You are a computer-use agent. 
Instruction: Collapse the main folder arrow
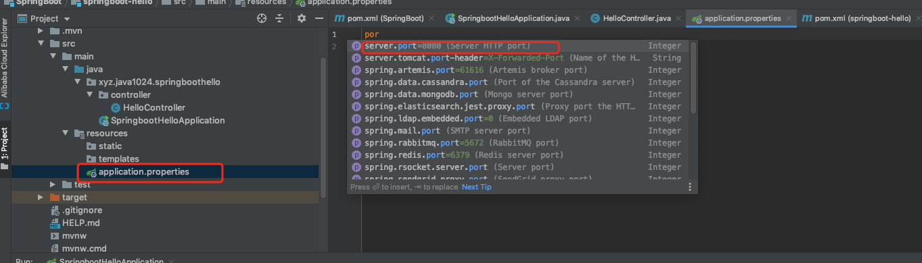[x=53, y=57]
